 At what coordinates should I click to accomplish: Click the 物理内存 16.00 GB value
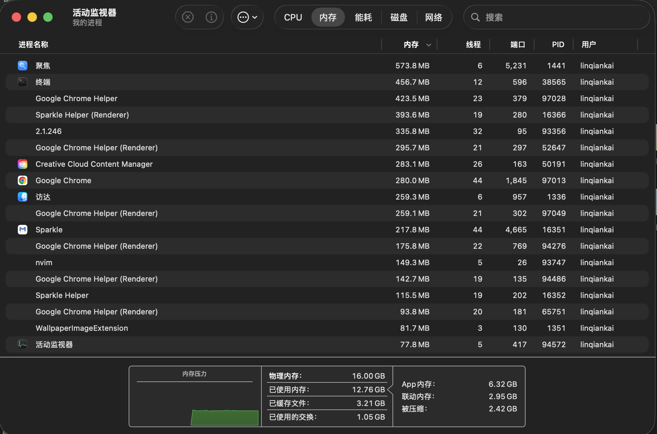[369, 376]
